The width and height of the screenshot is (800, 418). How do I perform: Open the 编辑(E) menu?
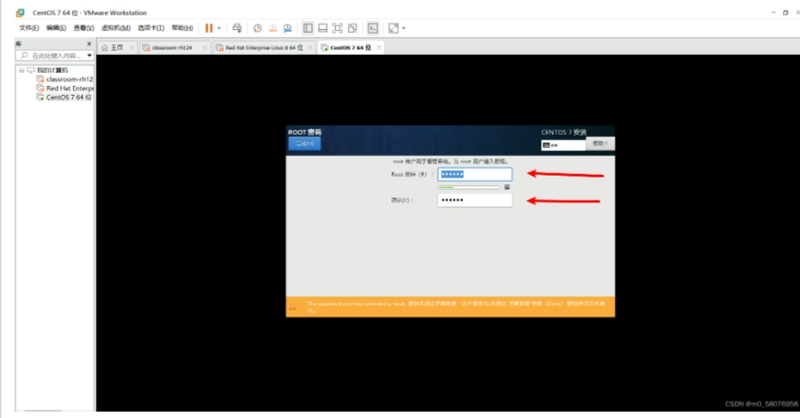tap(56, 28)
